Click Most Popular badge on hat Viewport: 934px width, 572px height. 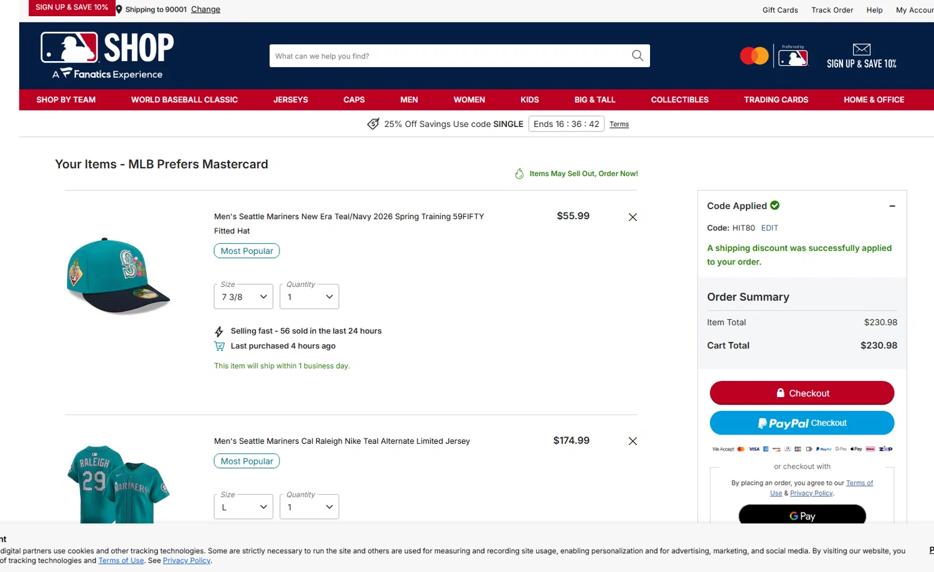pyautogui.click(x=247, y=251)
